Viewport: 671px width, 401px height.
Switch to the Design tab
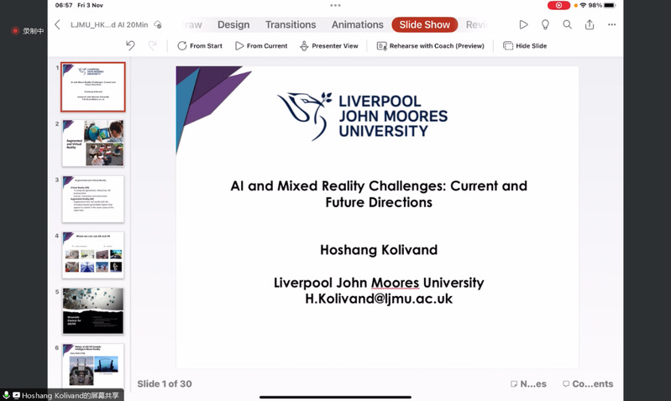(x=233, y=25)
